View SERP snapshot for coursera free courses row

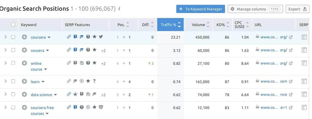pyautogui.click(x=304, y=107)
